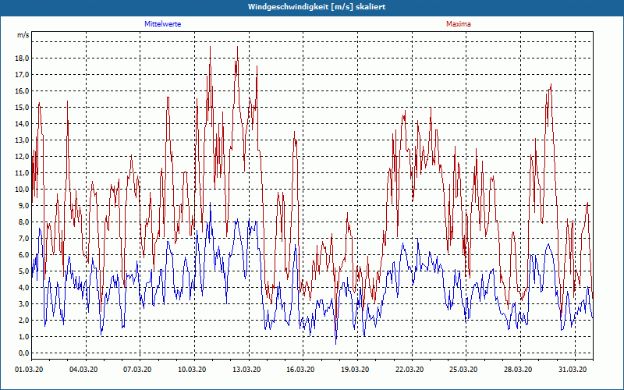Click the 12,0 y-axis value
624x390 pixels.
coord(23,157)
